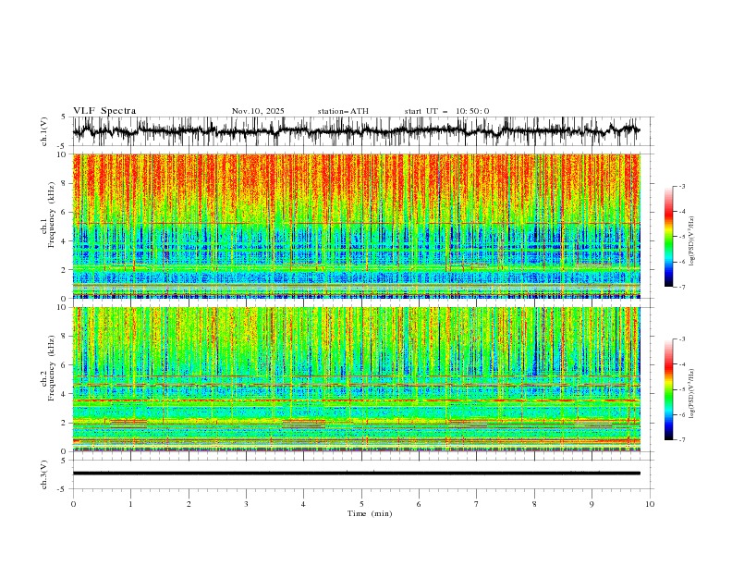This screenshot has width=732, height=566.
Task: Click the date text "Nov.10, 2025"
Action: 258,111
